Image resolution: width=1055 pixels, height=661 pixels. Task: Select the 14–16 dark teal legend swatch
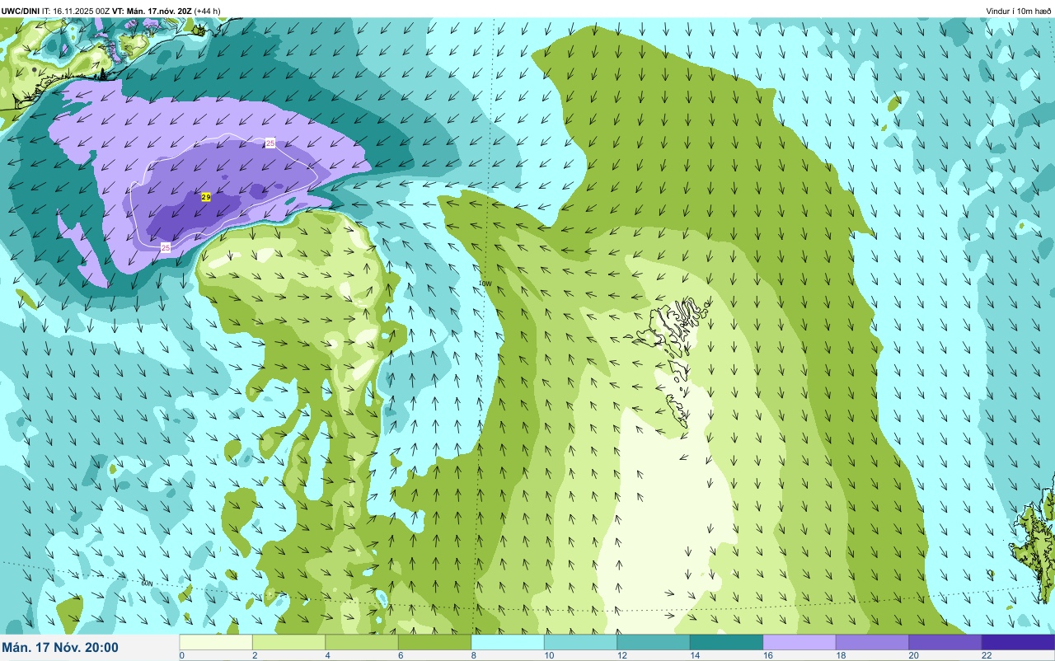726,642
